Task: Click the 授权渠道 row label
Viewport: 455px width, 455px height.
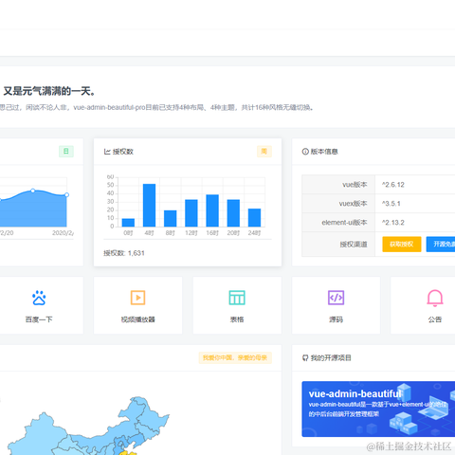Action: click(x=354, y=245)
